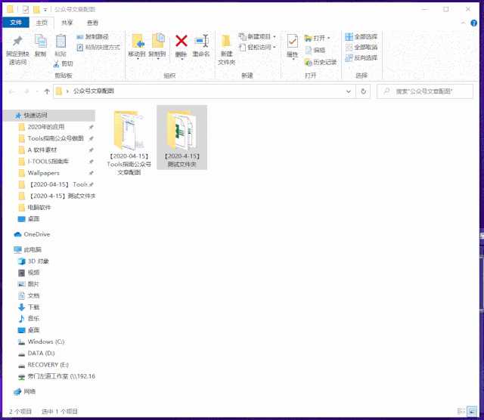Click Invert selection (反向选择)
Viewport: 484px width, 420px height.
[361, 57]
